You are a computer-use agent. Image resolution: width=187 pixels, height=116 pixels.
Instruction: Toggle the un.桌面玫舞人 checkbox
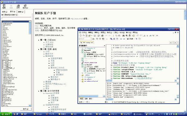(85, 69)
